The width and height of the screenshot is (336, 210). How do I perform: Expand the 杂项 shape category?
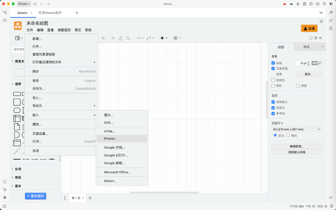18,169
